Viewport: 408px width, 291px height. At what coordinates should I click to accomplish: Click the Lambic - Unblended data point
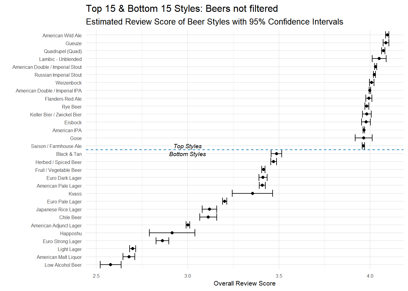[379, 59]
